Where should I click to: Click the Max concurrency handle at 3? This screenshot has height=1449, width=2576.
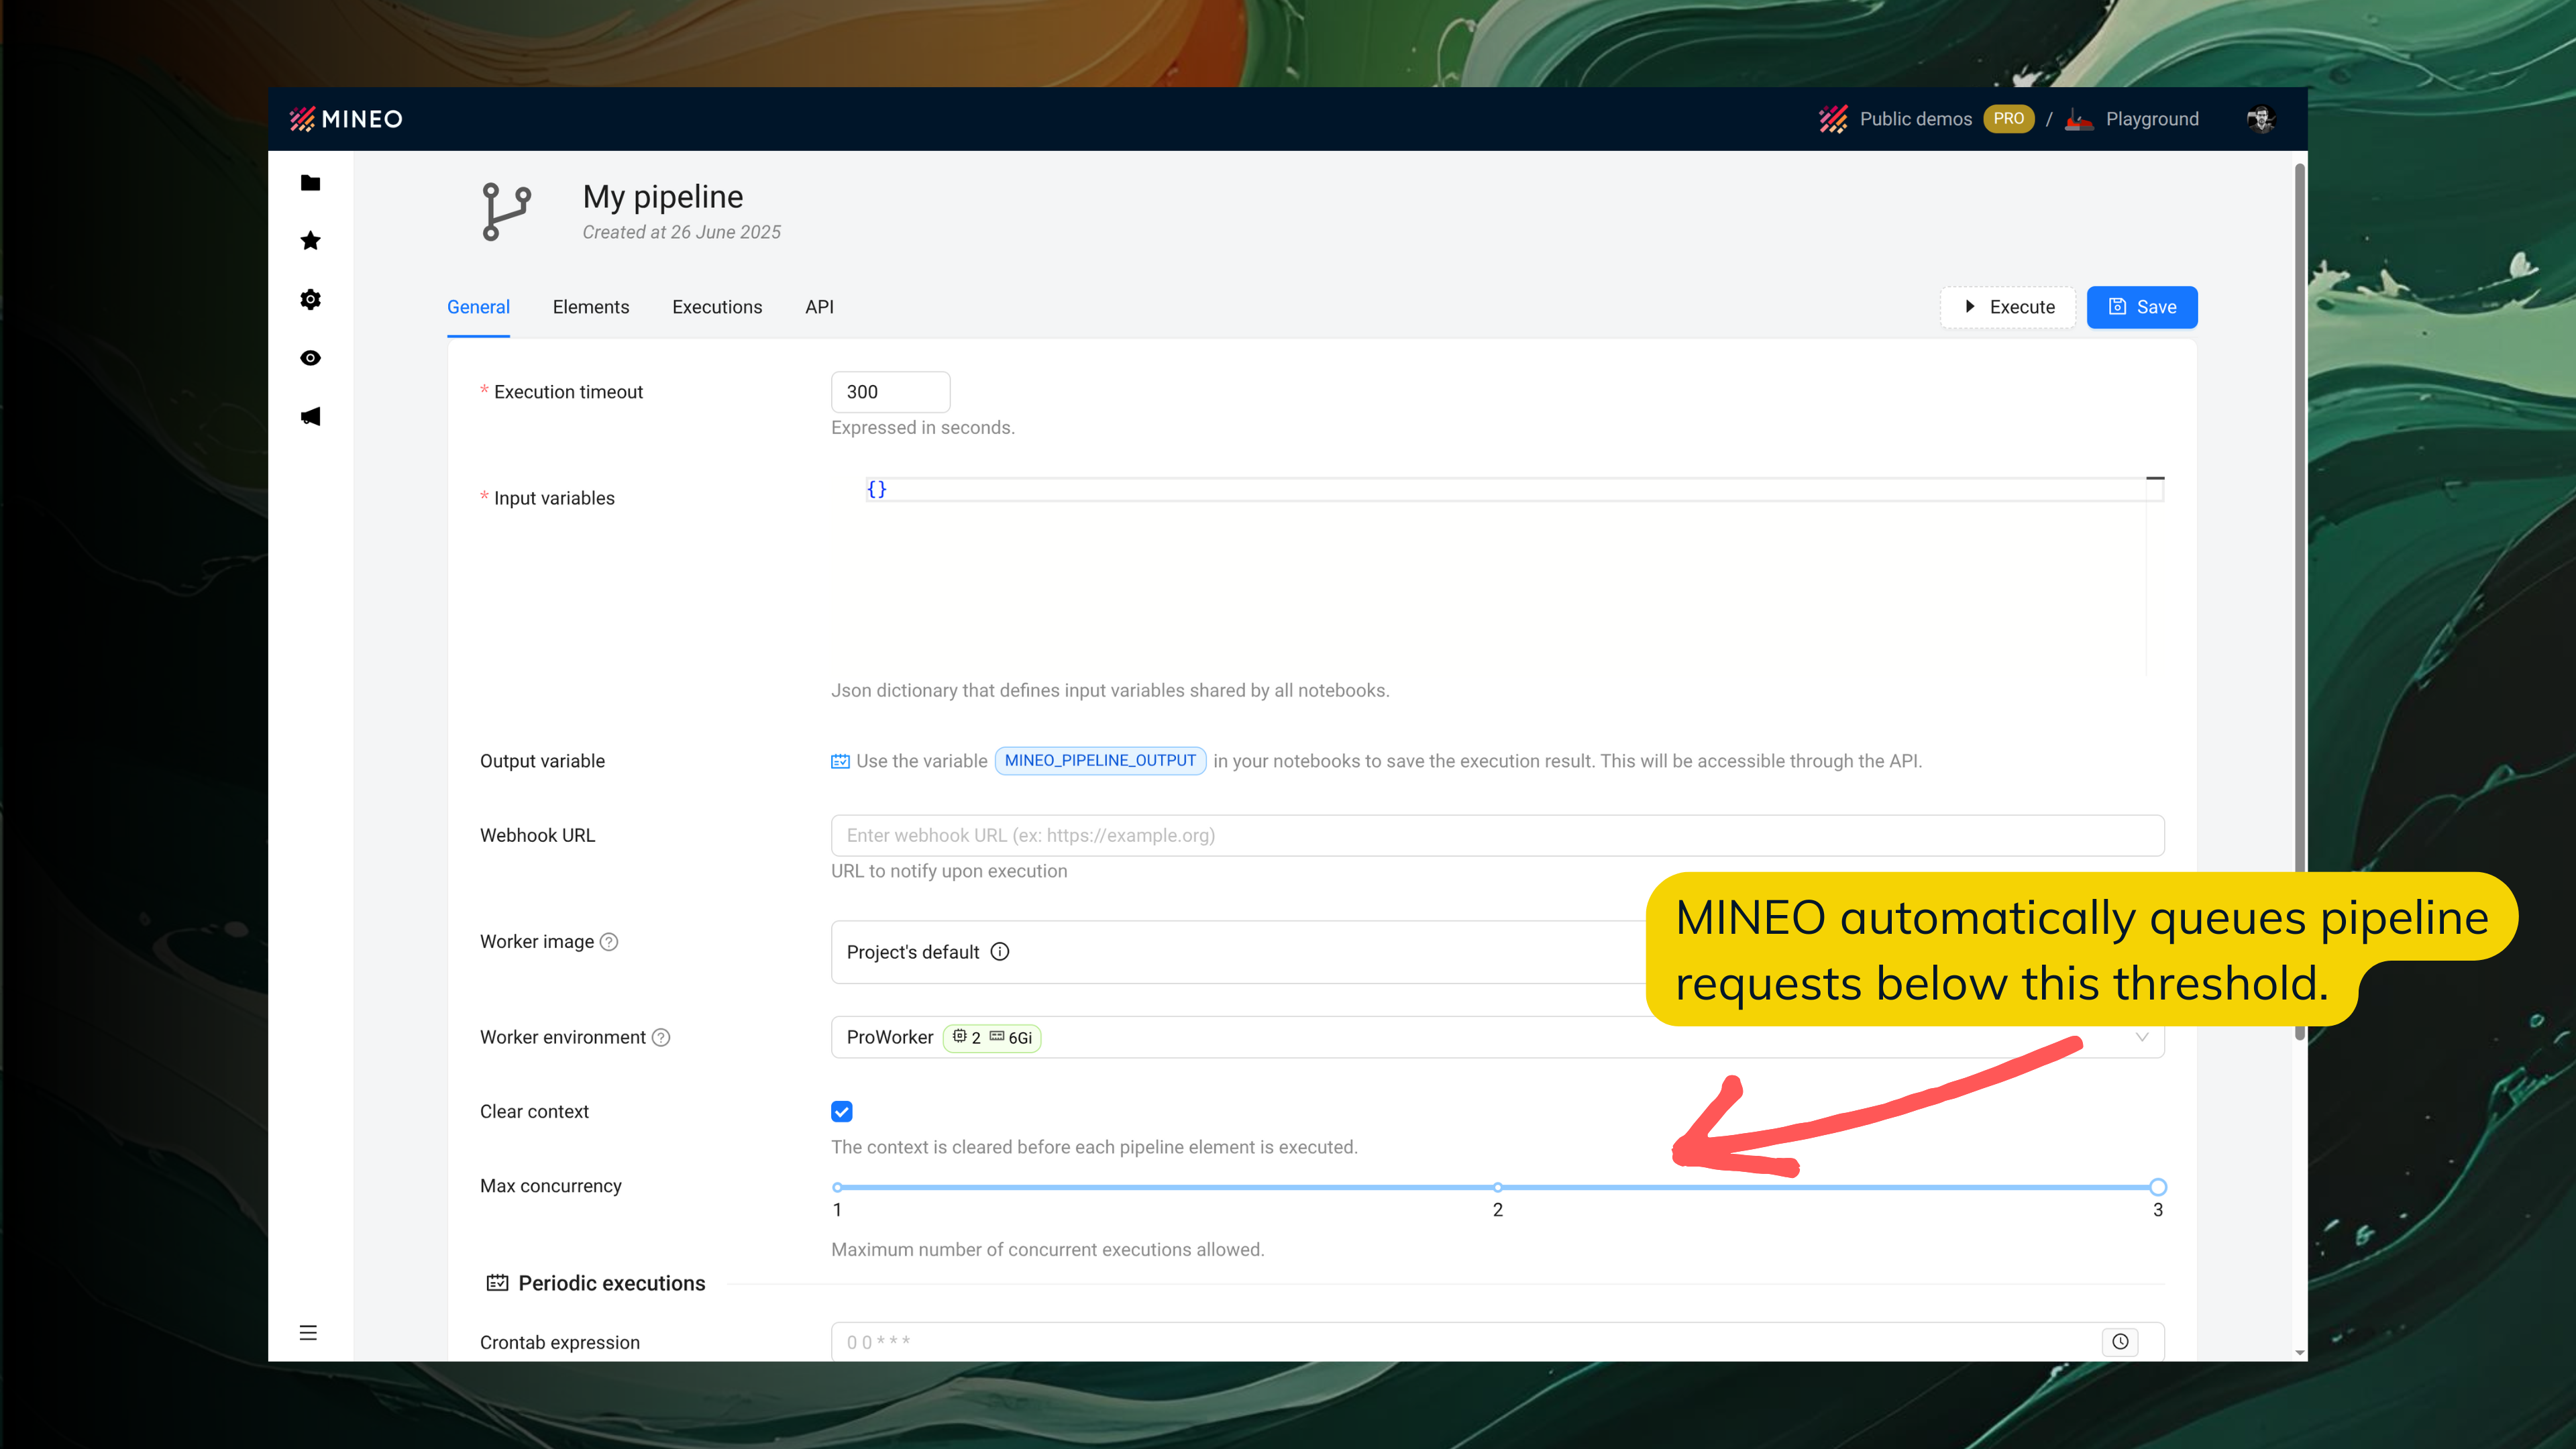(2158, 1187)
